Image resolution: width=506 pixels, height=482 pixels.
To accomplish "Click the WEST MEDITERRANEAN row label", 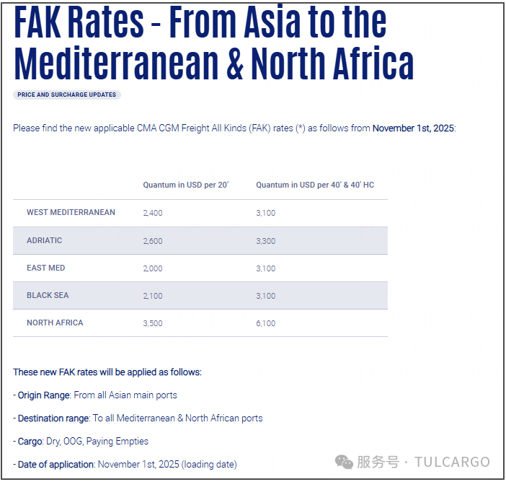I will [71, 213].
